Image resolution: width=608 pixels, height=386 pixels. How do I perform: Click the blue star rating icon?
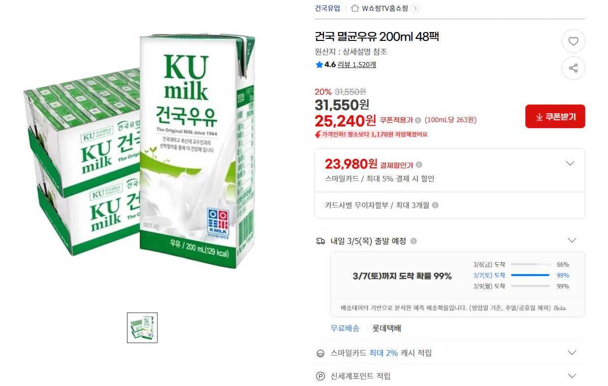coord(319,65)
